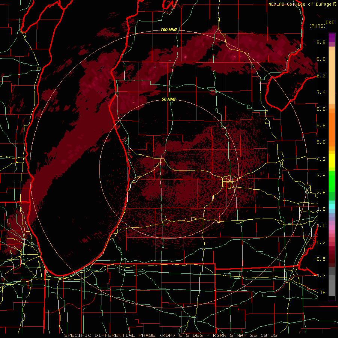
Task: Click the 3.4 scale value
Action: 321,176
